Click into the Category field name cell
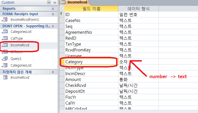The height and width of the screenshot is (113, 198). (91, 62)
